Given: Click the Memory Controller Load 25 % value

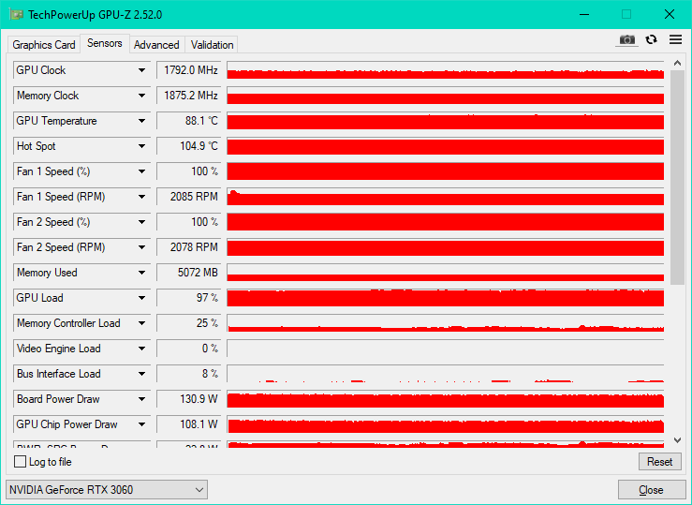Looking at the screenshot, I should coord(189,323).
